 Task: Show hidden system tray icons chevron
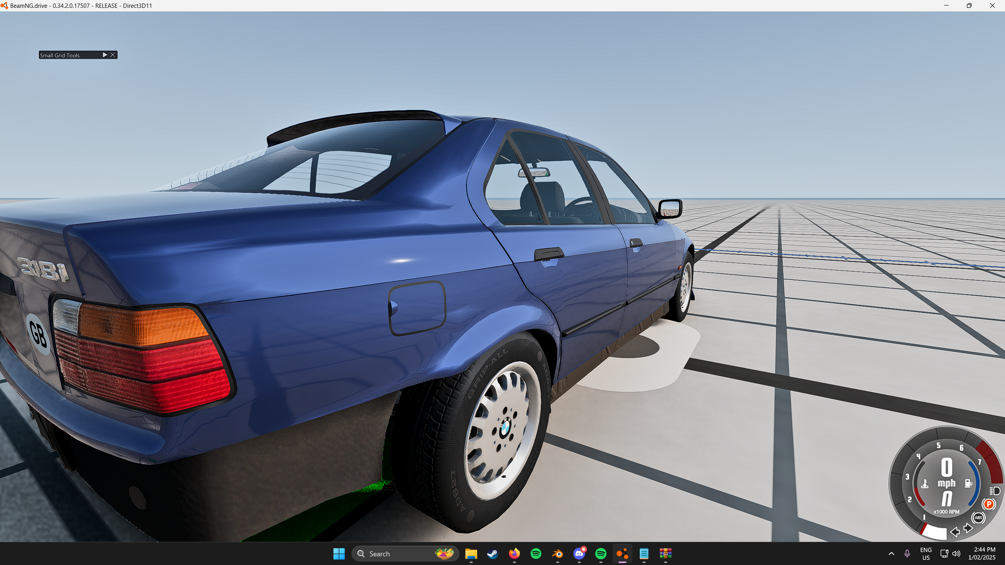891,554
